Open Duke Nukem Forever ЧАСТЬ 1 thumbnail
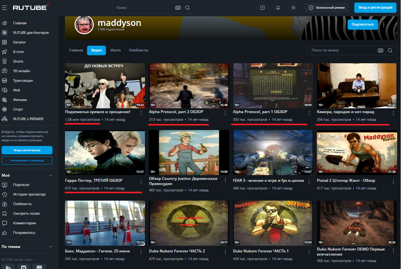This screenshot has height=269, width=401. [273, 223]
